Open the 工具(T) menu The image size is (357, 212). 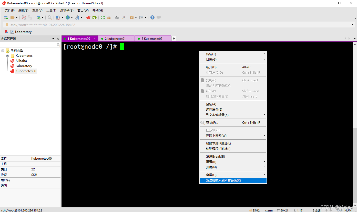pyautogui.click(x=51, y=11)
